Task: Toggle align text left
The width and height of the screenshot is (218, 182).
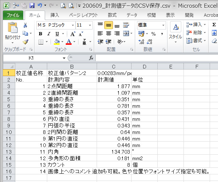Action: pos(100,33)
